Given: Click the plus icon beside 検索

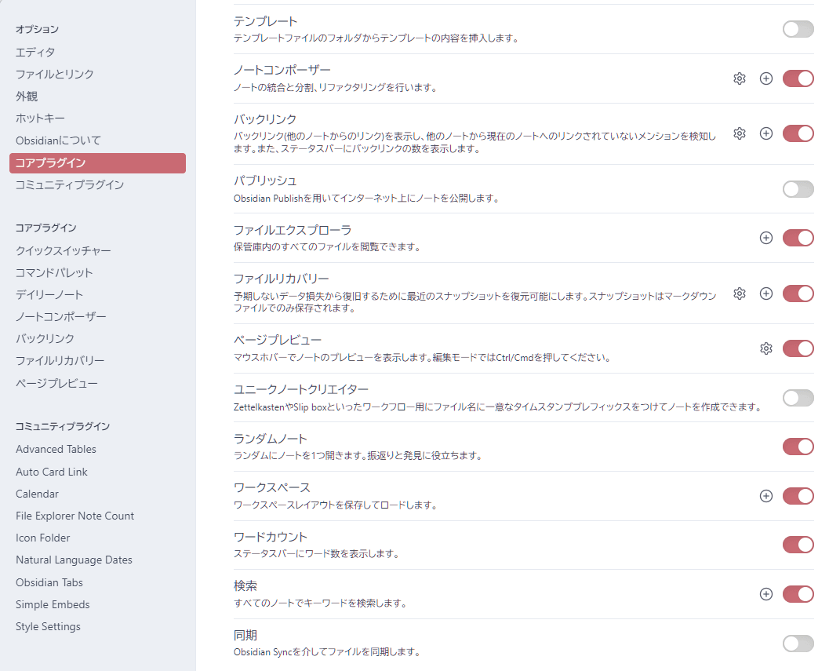Looking at the screenshot, I should tap(766, 594).
